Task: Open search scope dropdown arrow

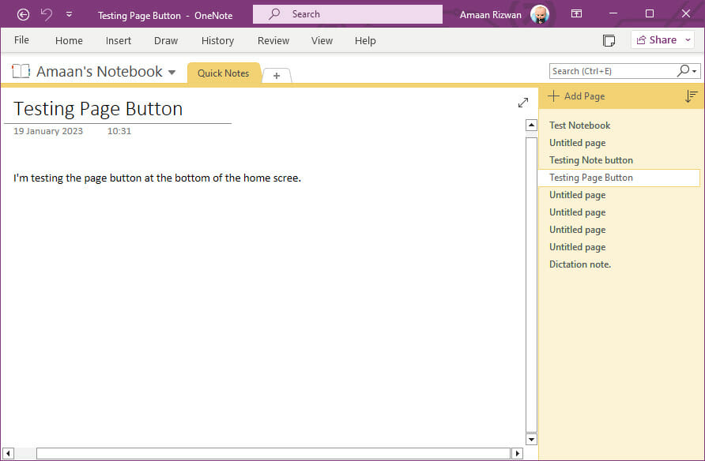Action: [695, 71]
